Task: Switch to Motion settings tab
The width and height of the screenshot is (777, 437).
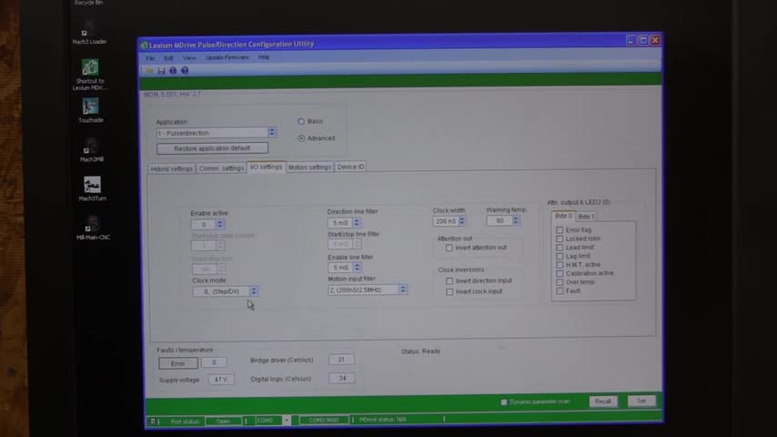Action: point(309,168)
